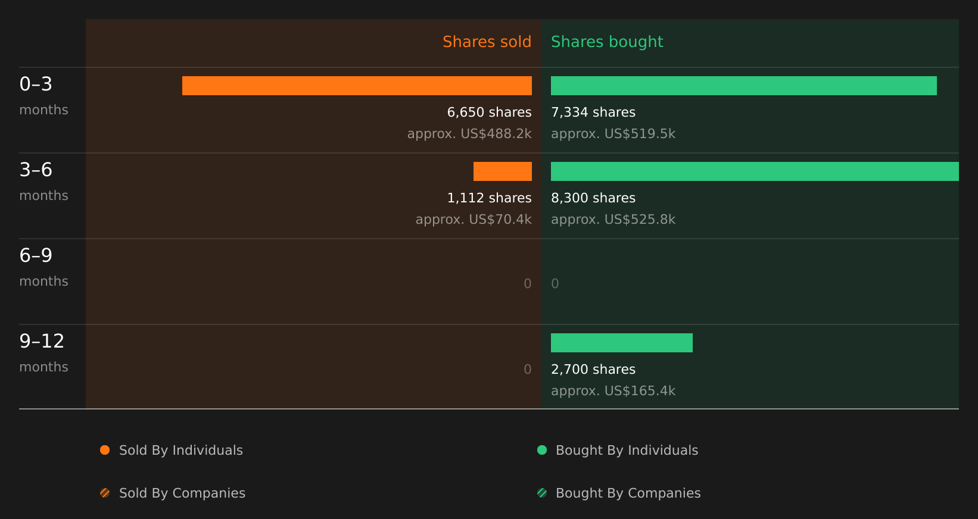Viewport: 978px width, 519px height.
Task: Click the green Bought By Individuals legend dot
Action: 542,450
